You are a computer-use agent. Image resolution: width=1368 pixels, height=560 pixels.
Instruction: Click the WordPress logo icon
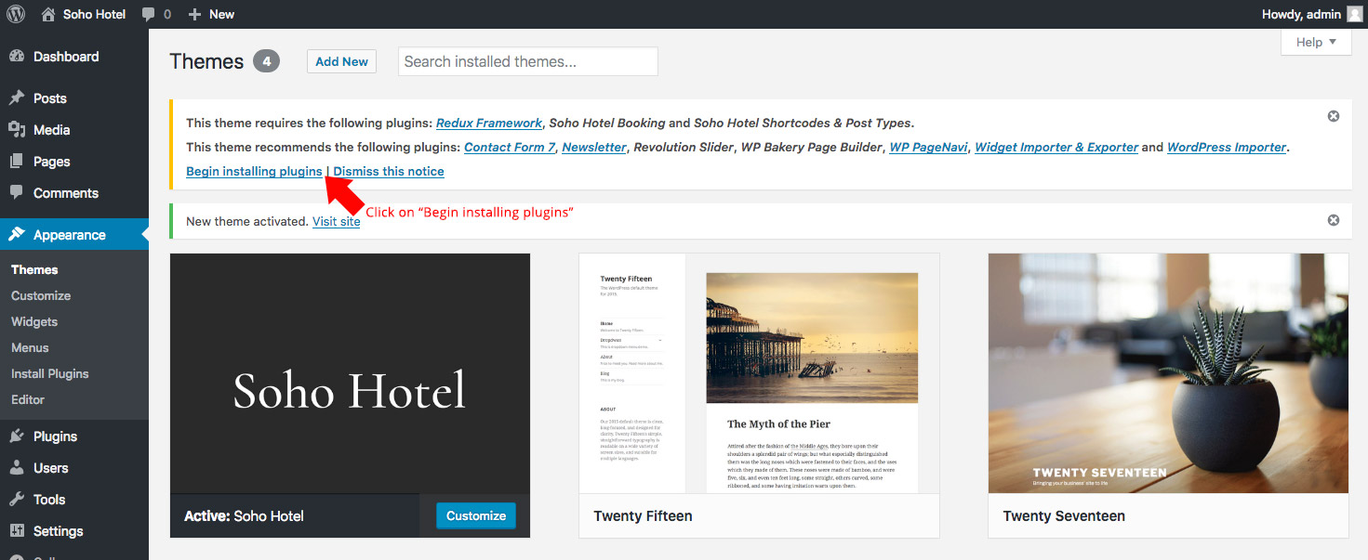pos(17,14)
